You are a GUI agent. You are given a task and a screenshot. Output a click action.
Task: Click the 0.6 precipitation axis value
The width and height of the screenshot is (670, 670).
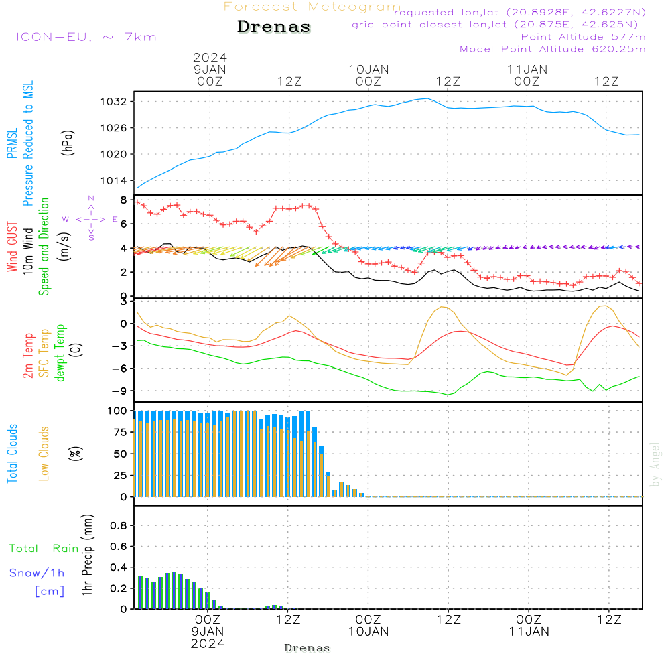(119, 547)
